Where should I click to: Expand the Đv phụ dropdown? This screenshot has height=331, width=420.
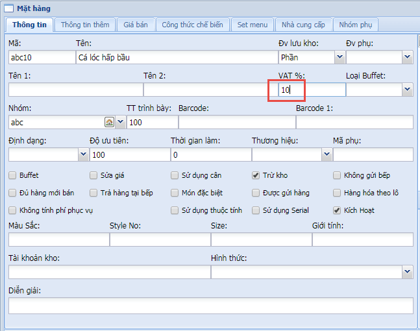coord(408,57)
